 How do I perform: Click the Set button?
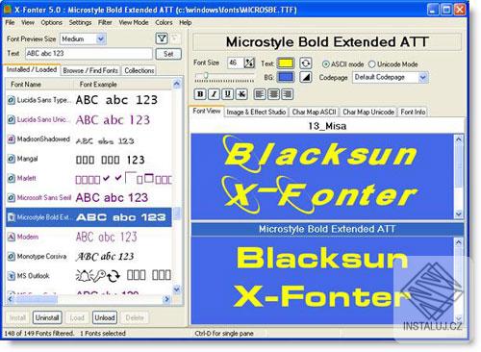click(168, 54)
